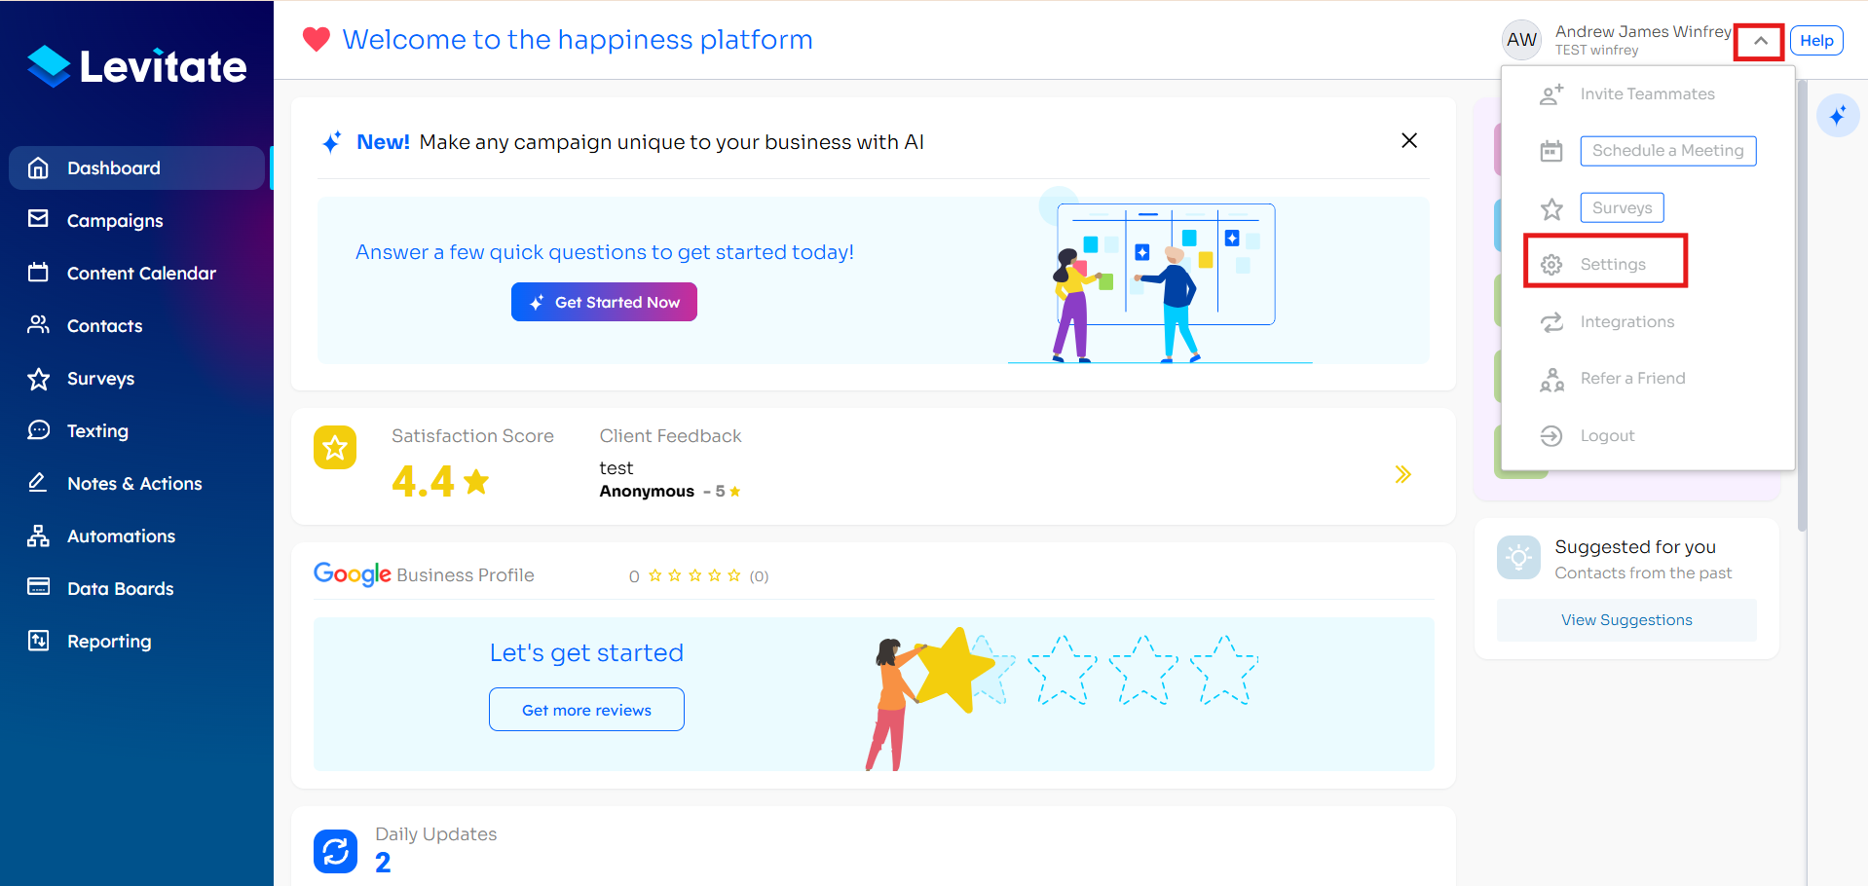Collapse the user account dropdown chevron

coord(1760,41)
